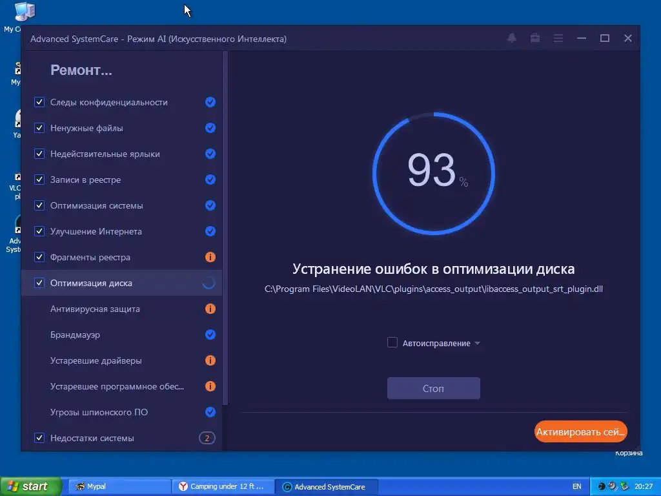The height and width of the screenshot is (496, 661).
Task: Click the Yandex browser icon in taskbar
Action: pos(183,486)
